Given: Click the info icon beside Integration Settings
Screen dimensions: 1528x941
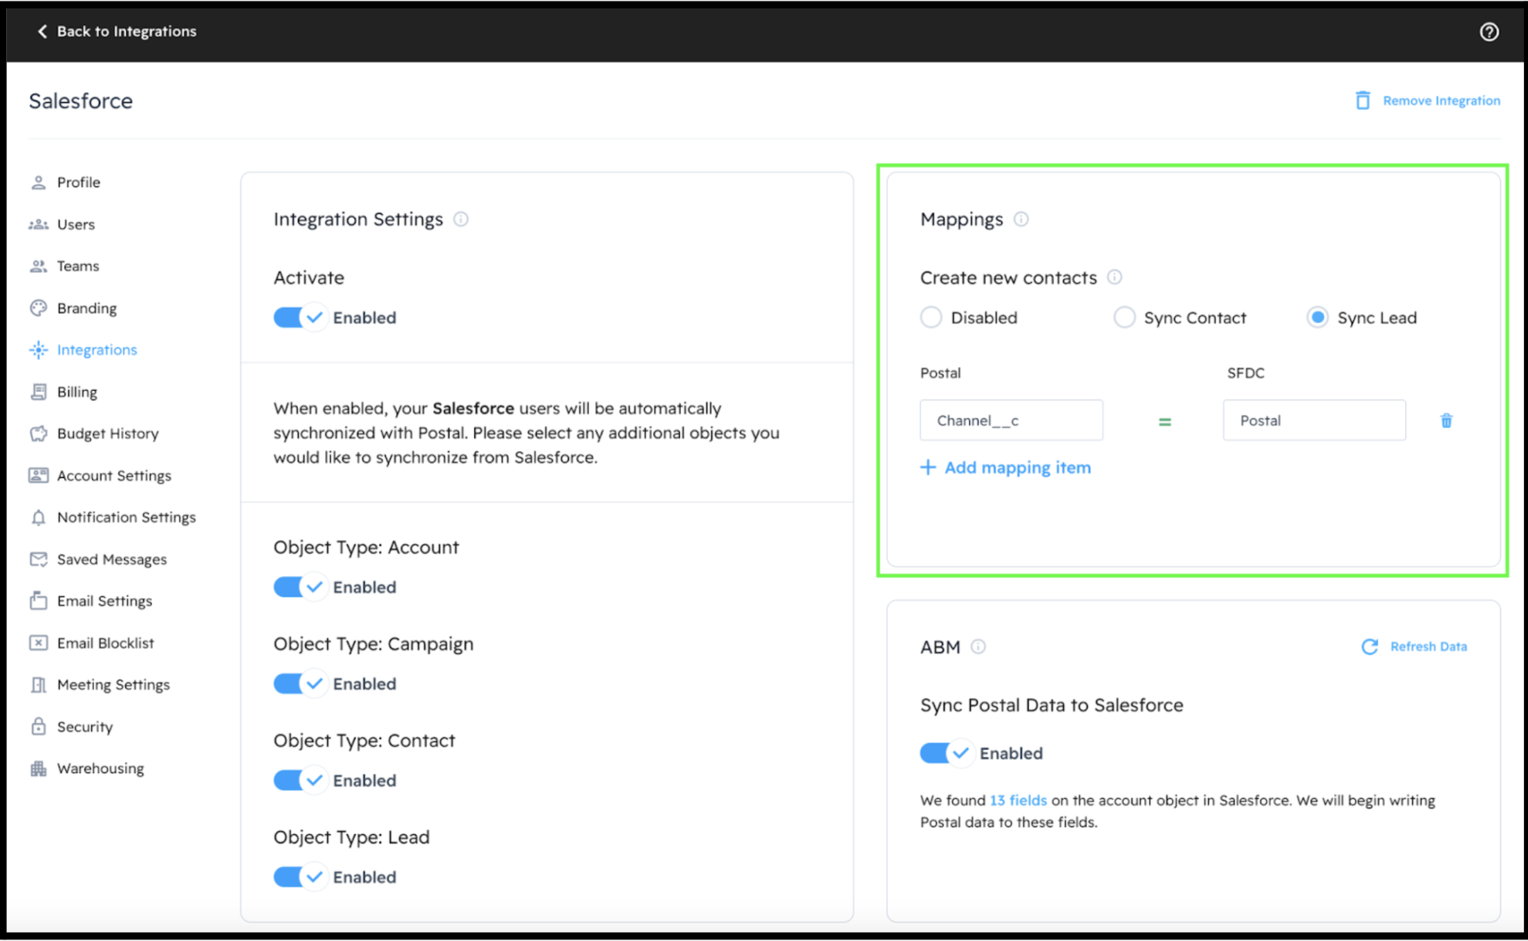Looking at the screenshot, I should 460,219.
